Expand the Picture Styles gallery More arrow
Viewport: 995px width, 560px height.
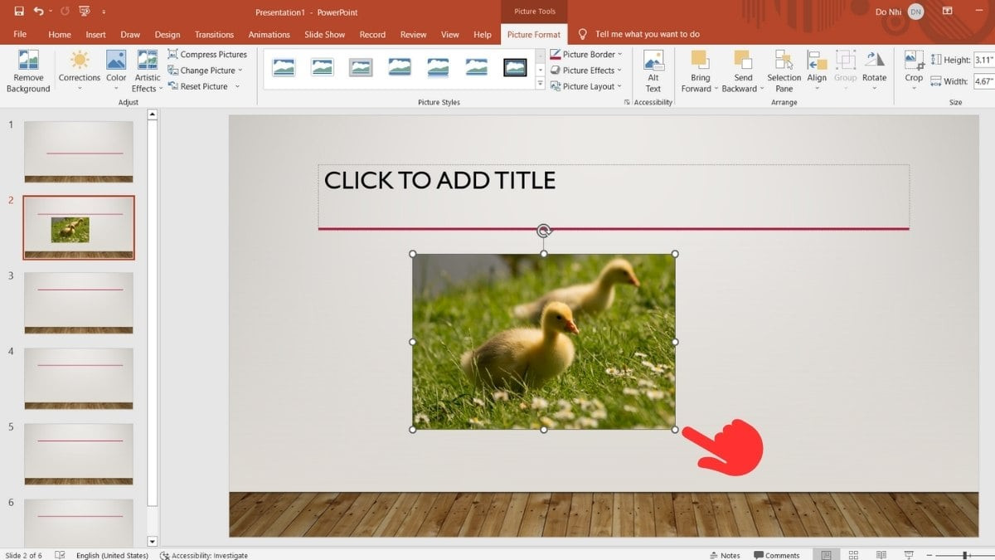pos(541,85)
